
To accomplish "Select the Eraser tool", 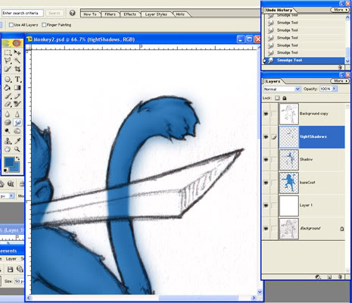I will (x=8, y=104).
